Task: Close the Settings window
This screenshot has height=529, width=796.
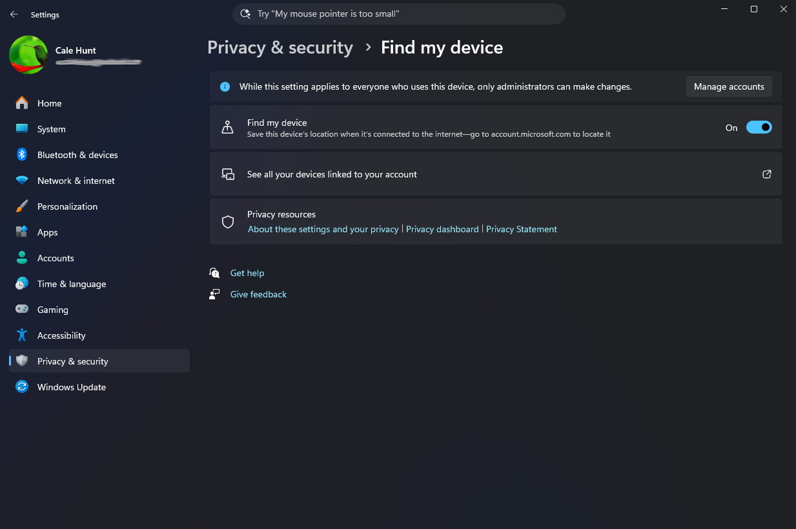Action: pos(783,9)
